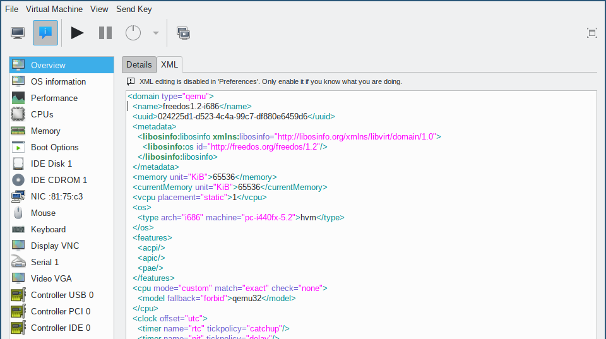The width and height of the screenshot is (606, 339).
Task: Click the currentMemory 65536 line
Action: pos(230,187)
